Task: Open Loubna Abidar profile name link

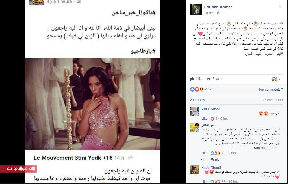Action: (x=218, y=7)
